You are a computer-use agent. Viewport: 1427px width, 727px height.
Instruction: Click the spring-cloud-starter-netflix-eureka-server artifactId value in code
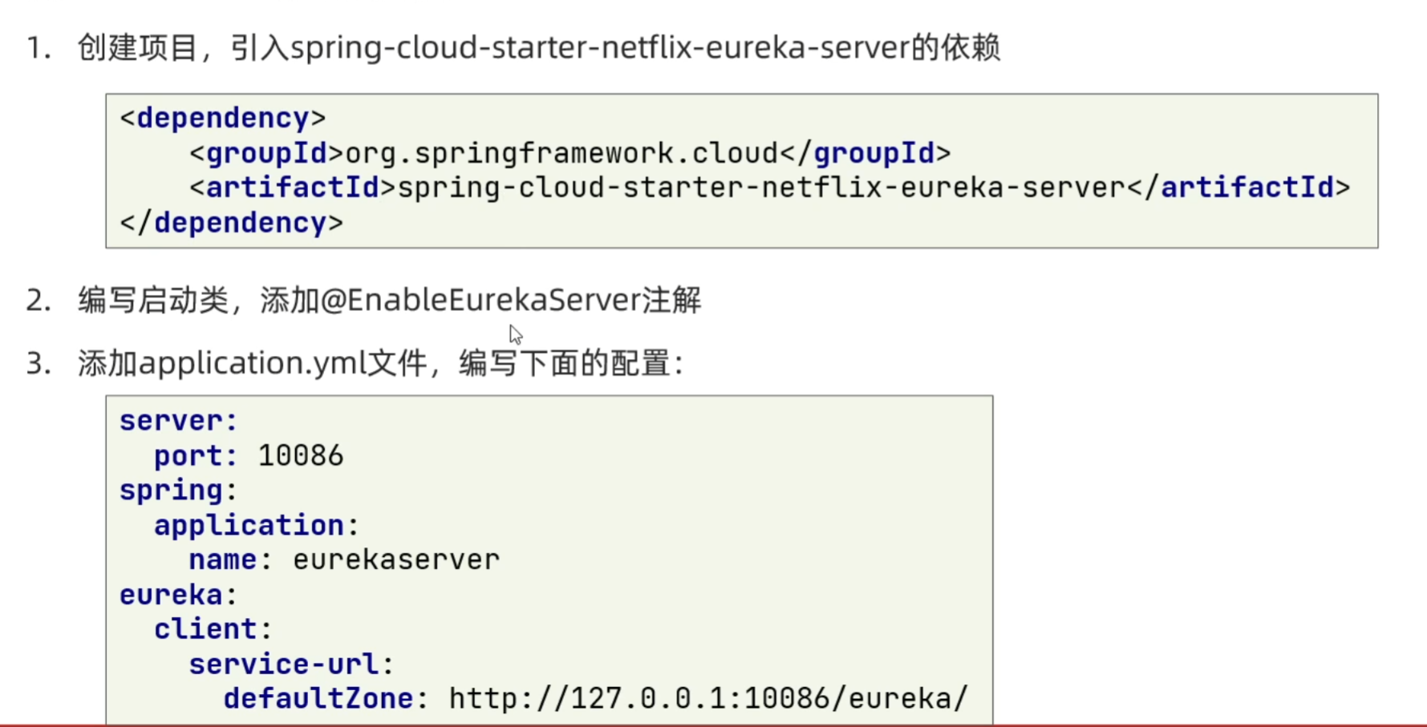point(761,188)
